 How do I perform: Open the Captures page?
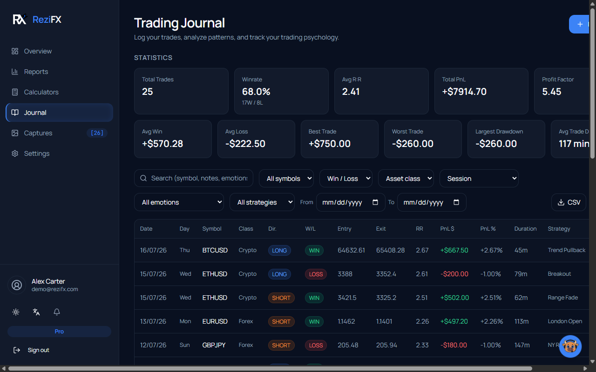59,133
